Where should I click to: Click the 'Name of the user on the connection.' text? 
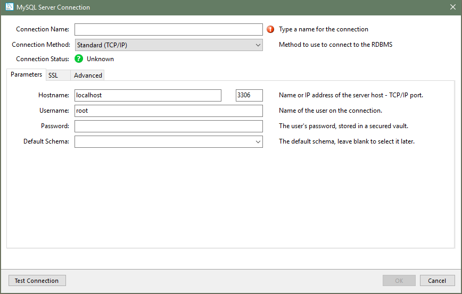point(331,111)
